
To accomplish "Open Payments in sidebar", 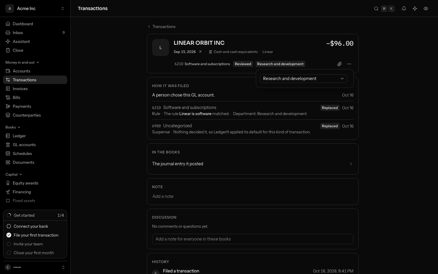I will click(35, 106).
